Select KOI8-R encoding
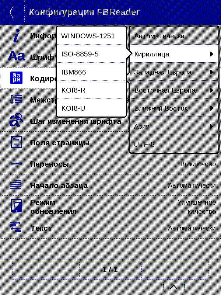Screen dimensions: 221x295 click(91, 90)
